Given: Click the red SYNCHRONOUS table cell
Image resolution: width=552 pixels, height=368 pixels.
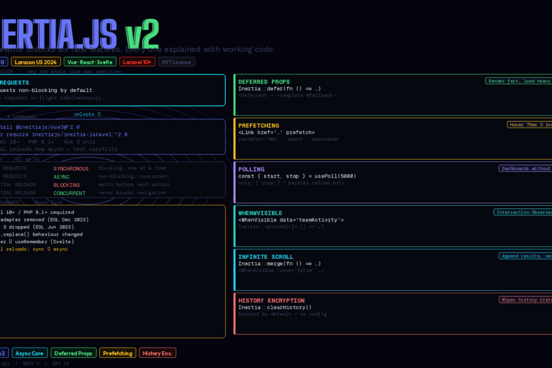Looking at the screenshot, I should 71,169.
